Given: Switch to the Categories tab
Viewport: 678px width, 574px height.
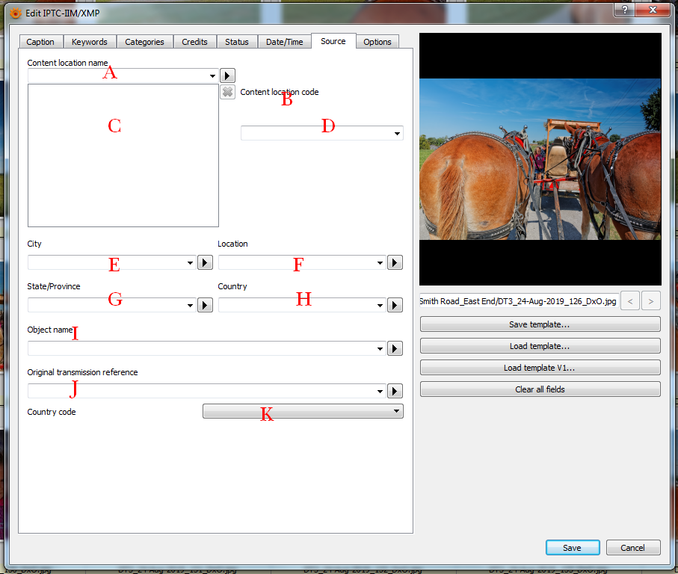Looking at the screenshot, I should (144, 42).
